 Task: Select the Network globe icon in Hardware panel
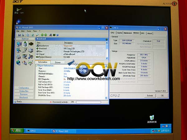coord(18,63)
